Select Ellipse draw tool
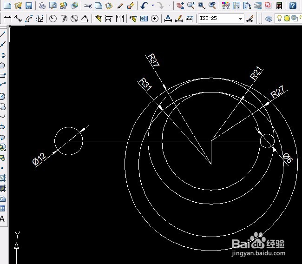Image resolution: width=302 pixels, height=264 pixels. click(x=2, y=127)
